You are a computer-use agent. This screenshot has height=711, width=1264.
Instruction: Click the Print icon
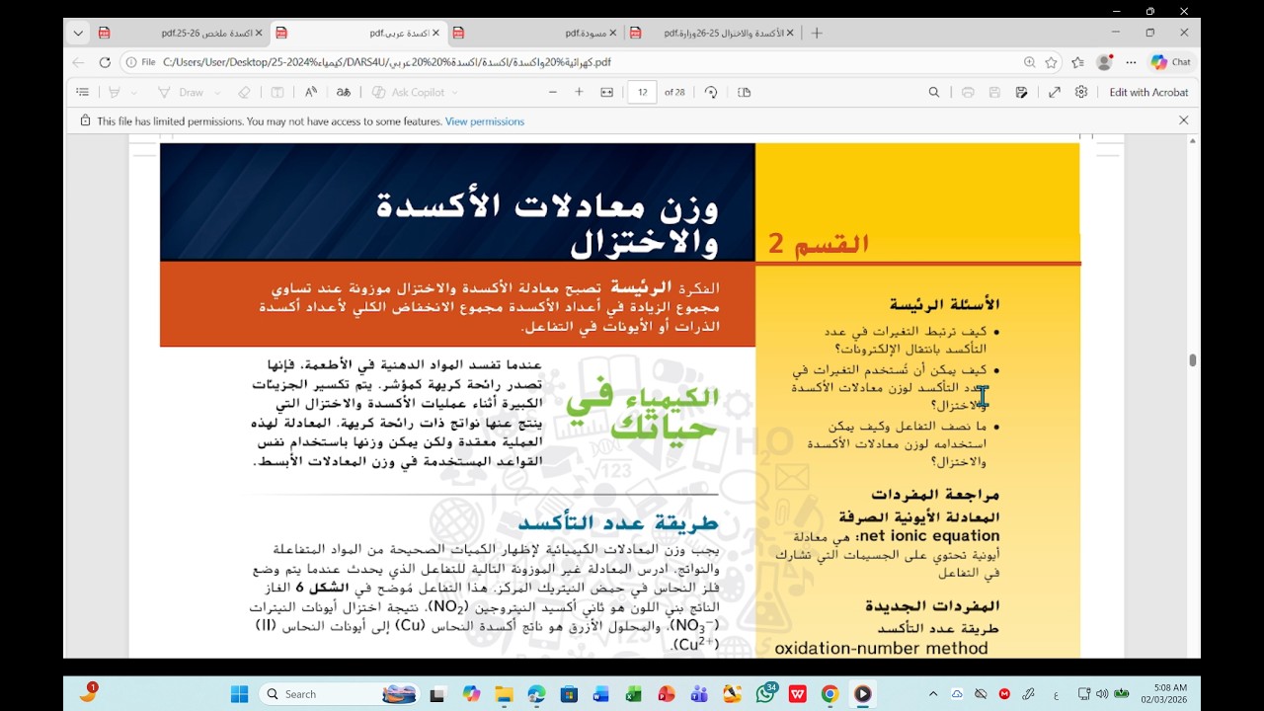click(x=968, y=92)
